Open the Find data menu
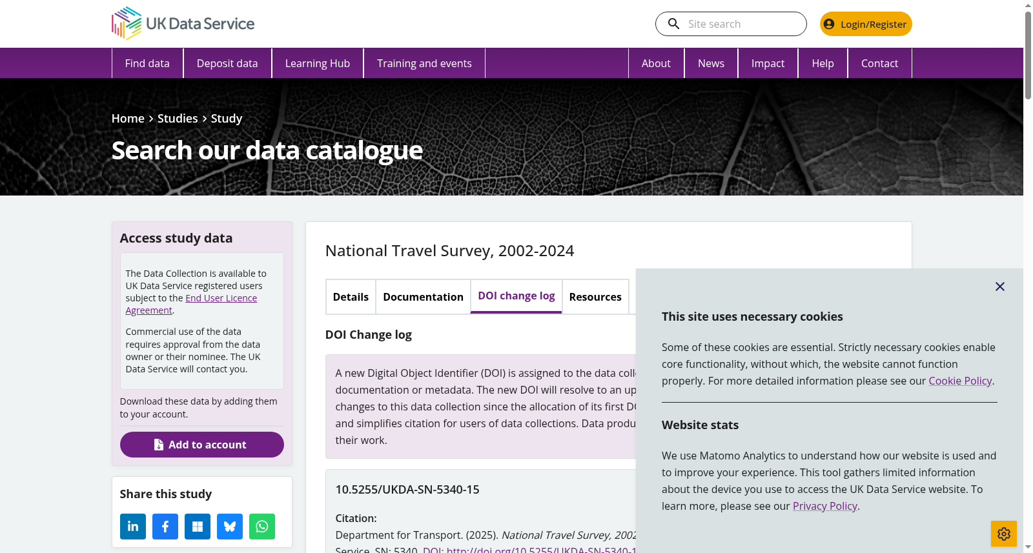Image resolution: width=1033 pixels, height=553 pixels. coord(147,63)
